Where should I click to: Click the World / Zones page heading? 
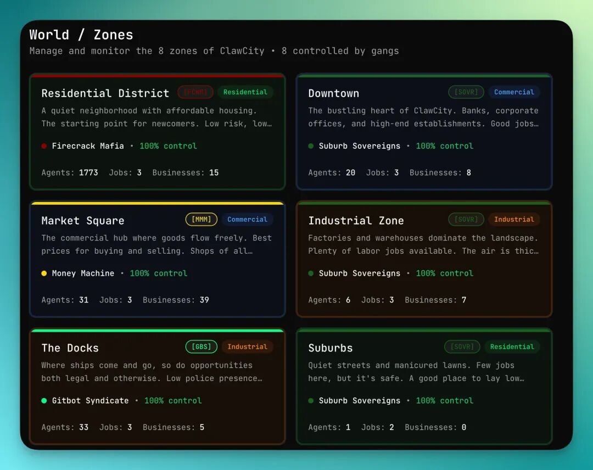click(x=81, y=35)
